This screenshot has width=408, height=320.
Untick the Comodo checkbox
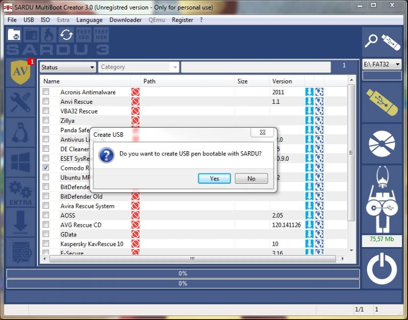tap(46, 168)
